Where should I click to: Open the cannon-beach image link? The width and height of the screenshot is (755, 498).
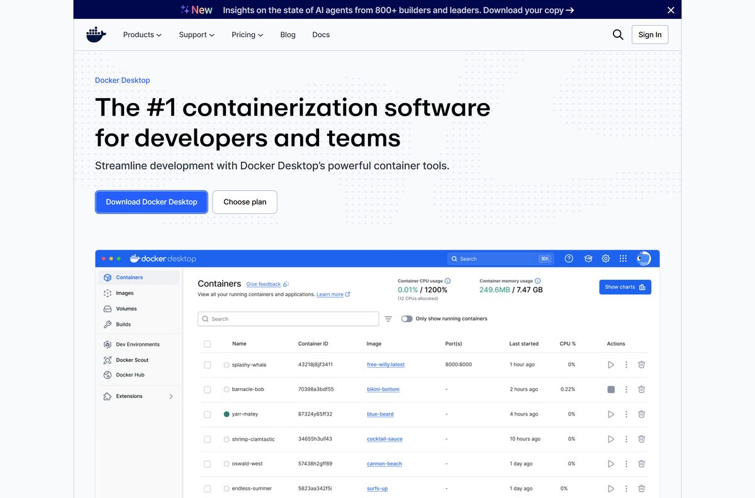(x=384, y=463)
